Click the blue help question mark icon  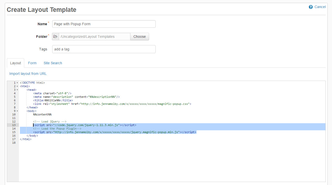311,7
